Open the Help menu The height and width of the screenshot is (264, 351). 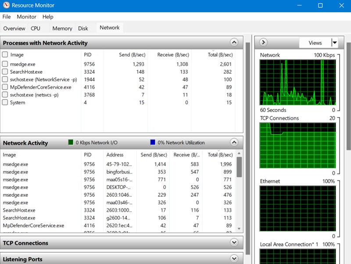(x=47, y=17)
